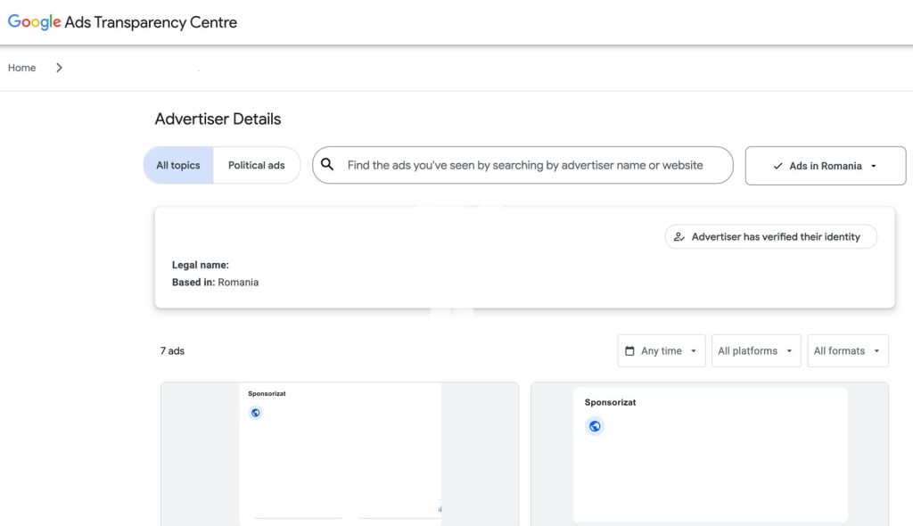913x526 pixels.
Task: Click the 'Based in: Romania' text
Action: click(x=215, y=283)
